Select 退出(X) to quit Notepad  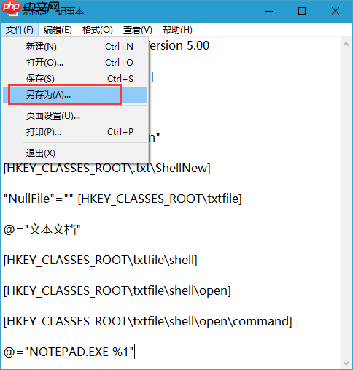pos(74,153)
